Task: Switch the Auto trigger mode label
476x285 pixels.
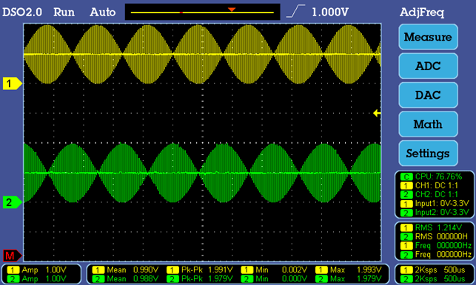Action: pos(103,12)
